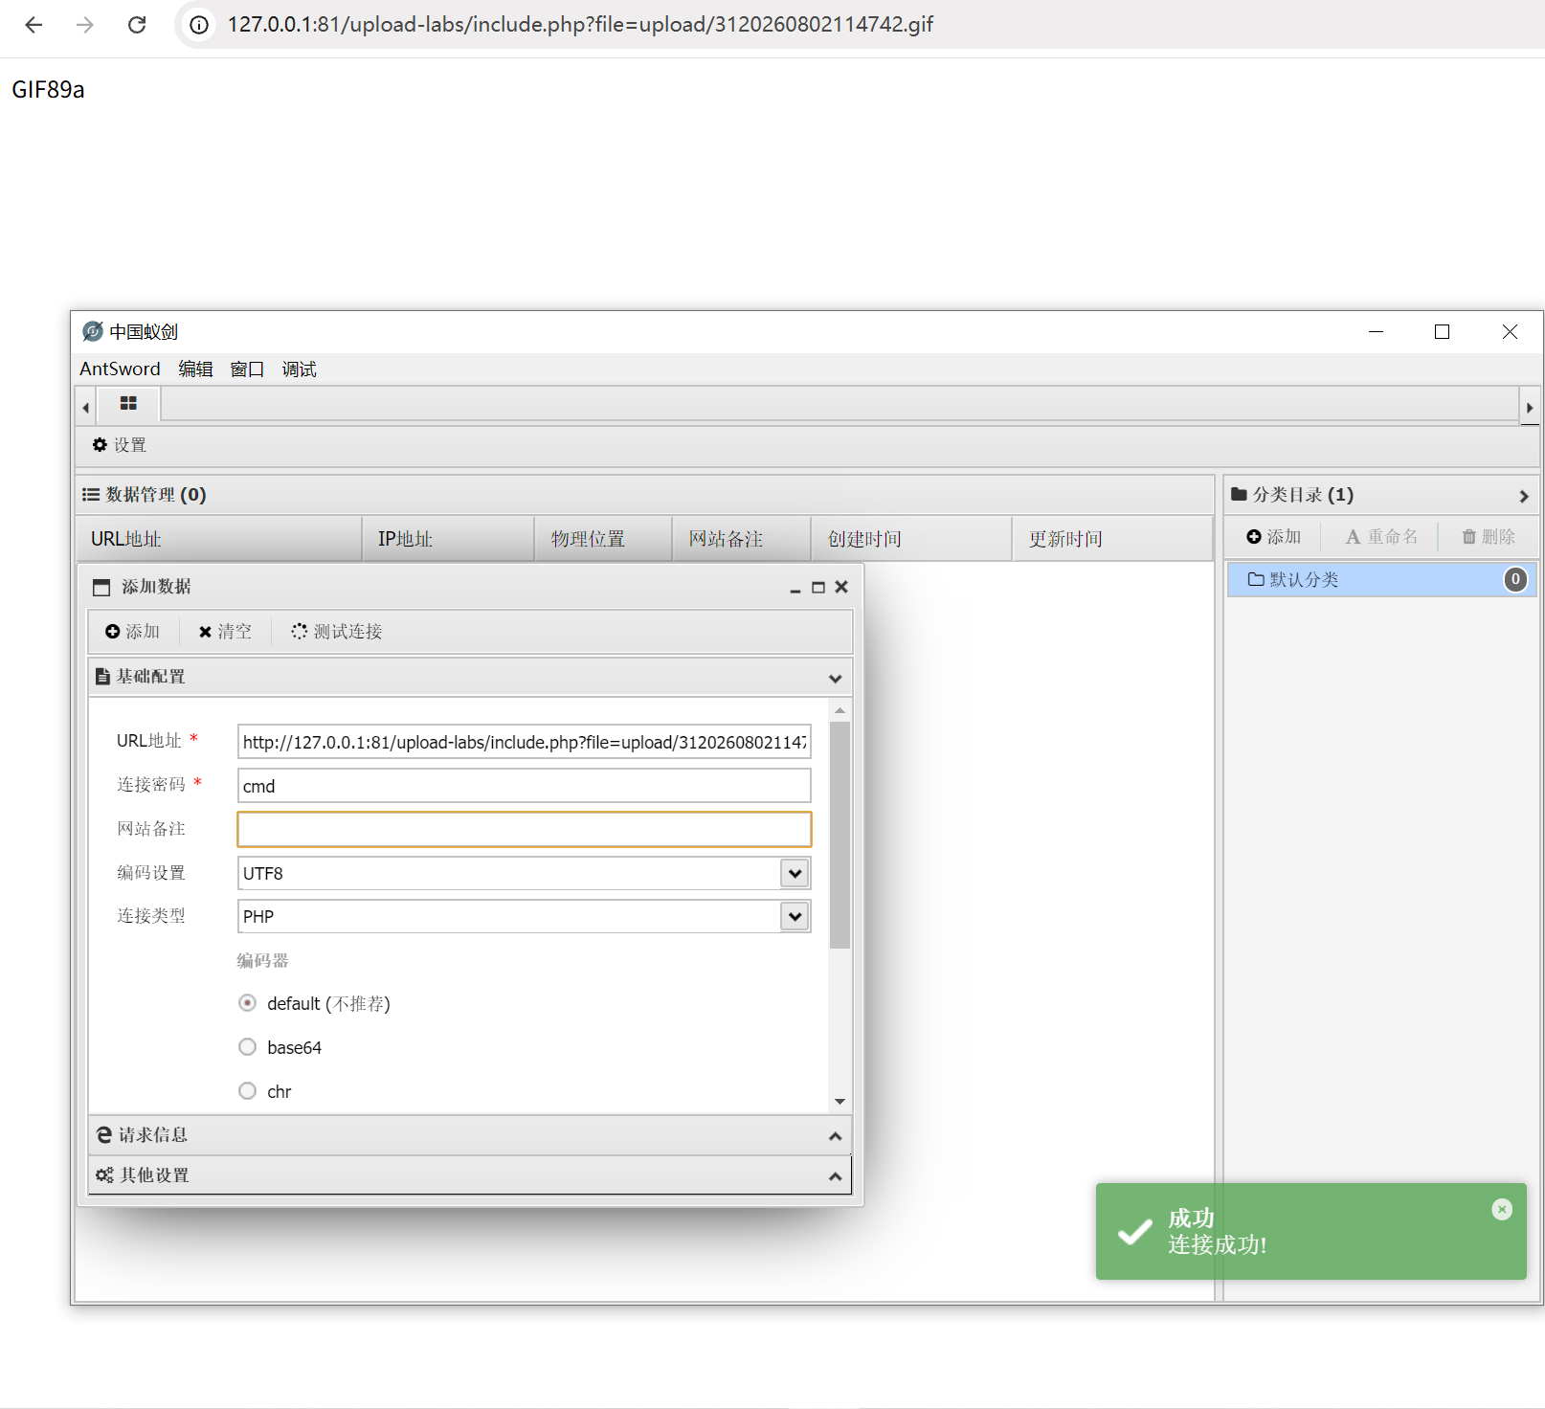
Task: Click 添加 in the add data dialog
Action: [x=132, y=632]
